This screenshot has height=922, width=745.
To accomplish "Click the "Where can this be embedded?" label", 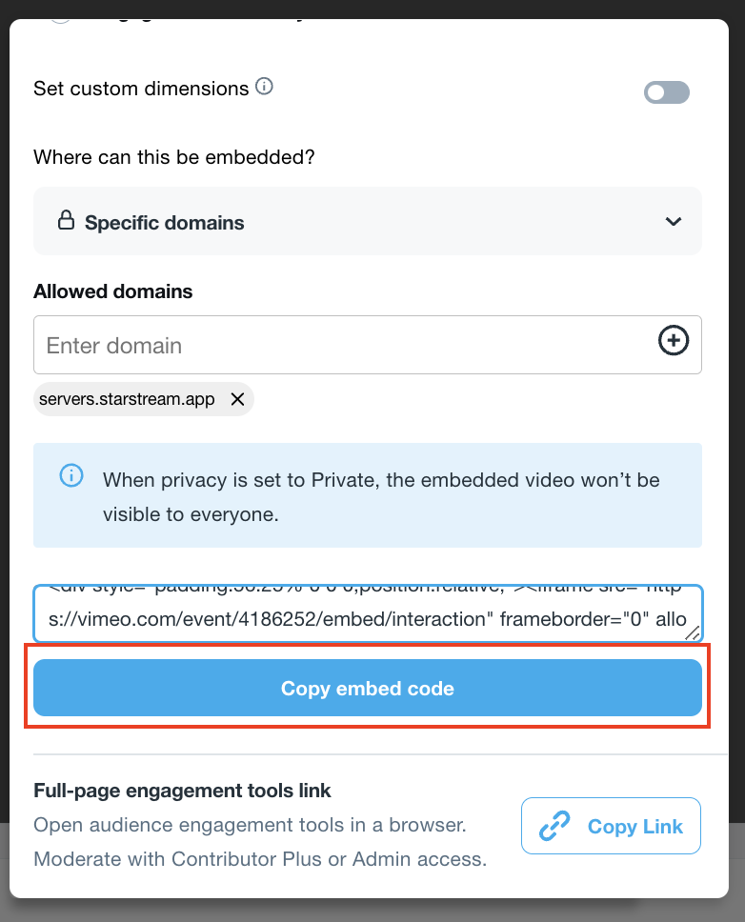I will pyautogui.click(x=173, y=157).
